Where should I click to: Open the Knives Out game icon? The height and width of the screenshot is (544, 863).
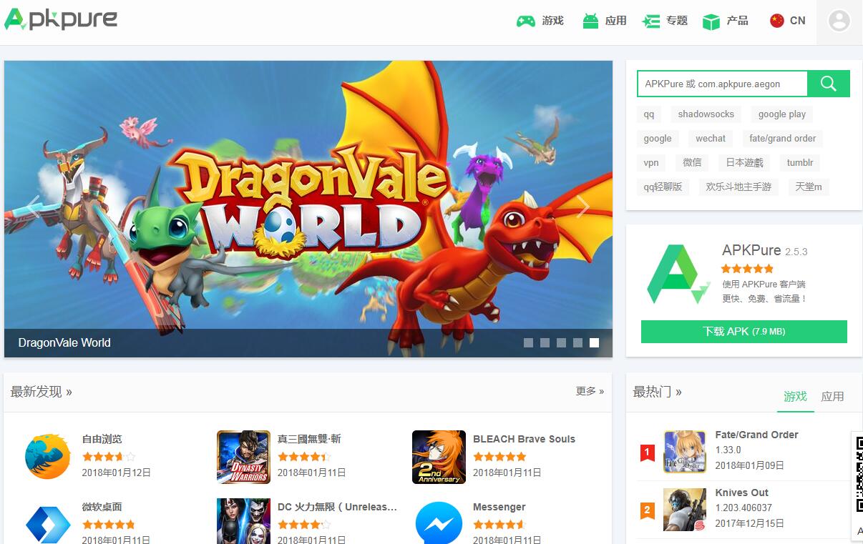[685, 510]
